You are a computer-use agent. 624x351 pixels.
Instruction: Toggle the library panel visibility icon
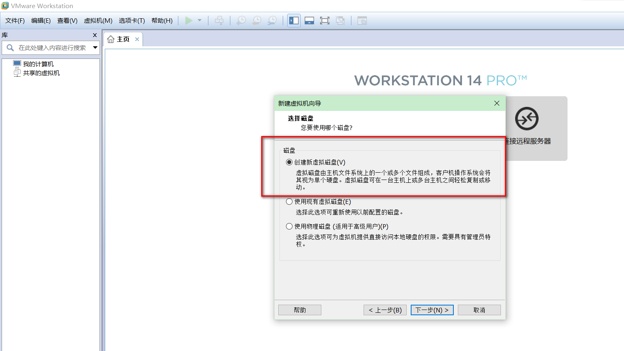point(293,20)
